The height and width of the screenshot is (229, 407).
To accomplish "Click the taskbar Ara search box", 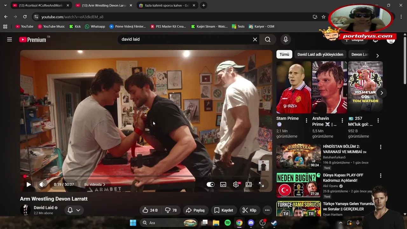I will pyautogui.click(x=169, y=223).
